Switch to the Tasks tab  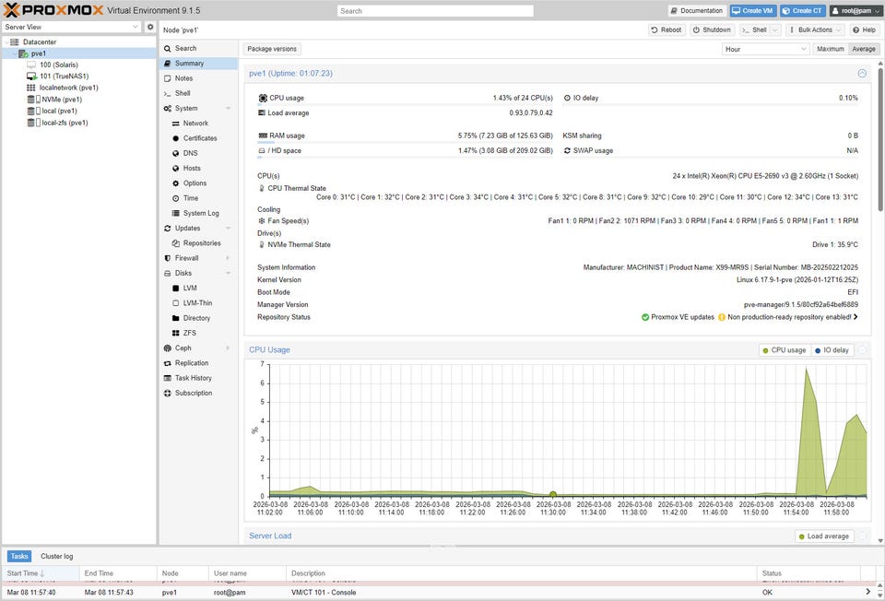pos(19,557)
